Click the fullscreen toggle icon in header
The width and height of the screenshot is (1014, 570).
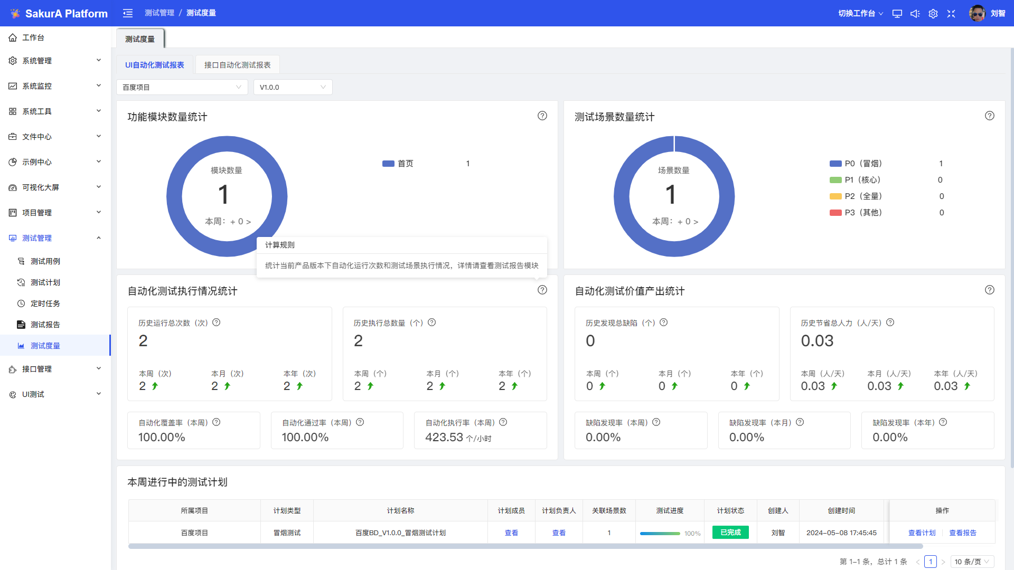(x=951, y=14)
